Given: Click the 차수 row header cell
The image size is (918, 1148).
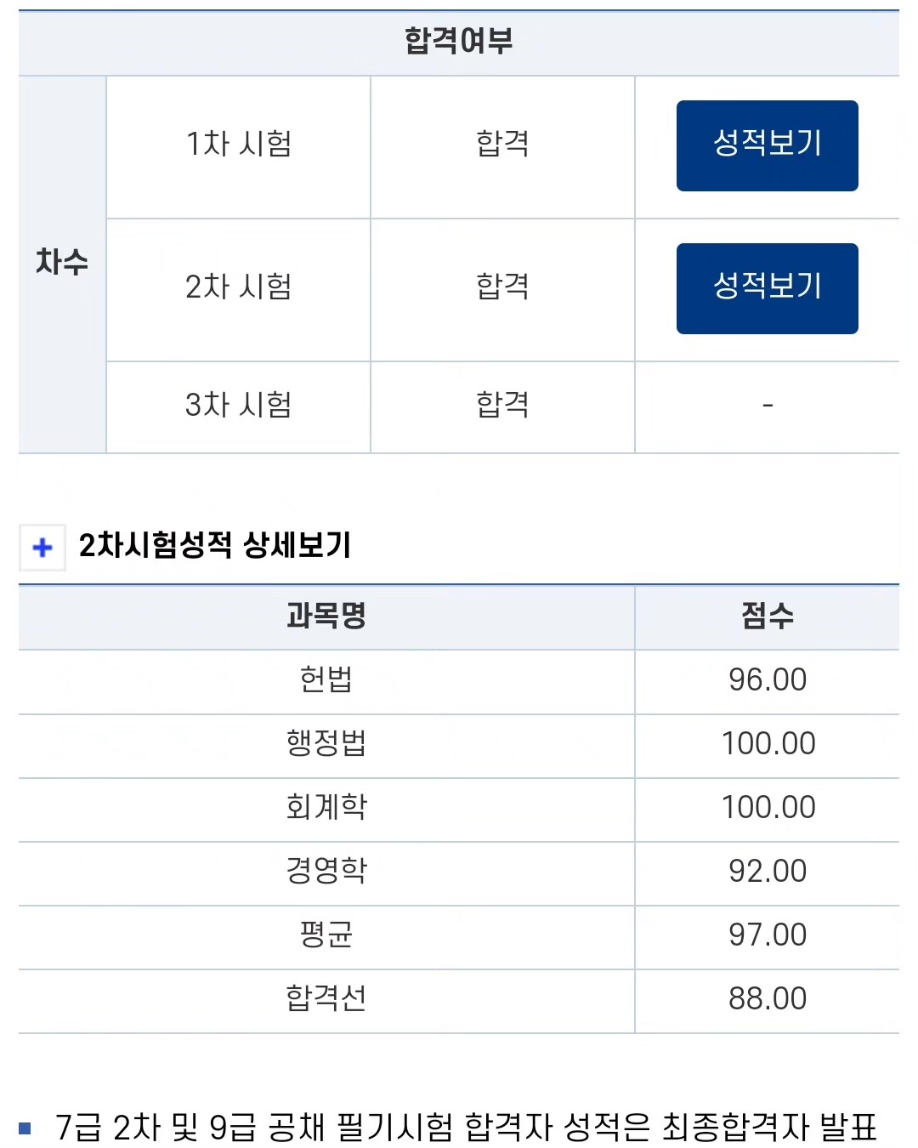Looking at the screenshot, I should [x=62, y=263].
